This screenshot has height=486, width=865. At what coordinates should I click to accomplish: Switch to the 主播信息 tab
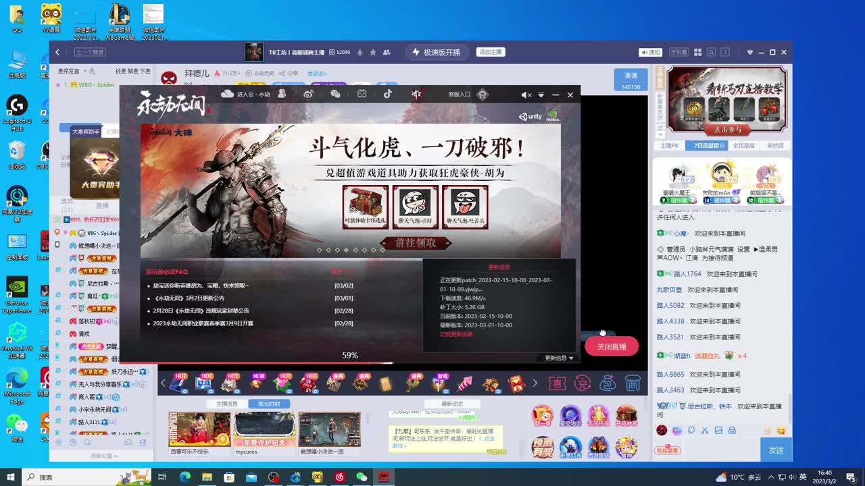coord(227,404)
